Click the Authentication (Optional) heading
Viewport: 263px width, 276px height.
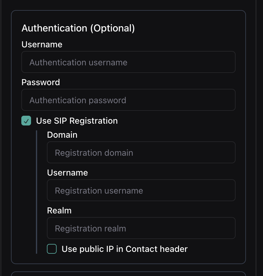coord(78,28)
